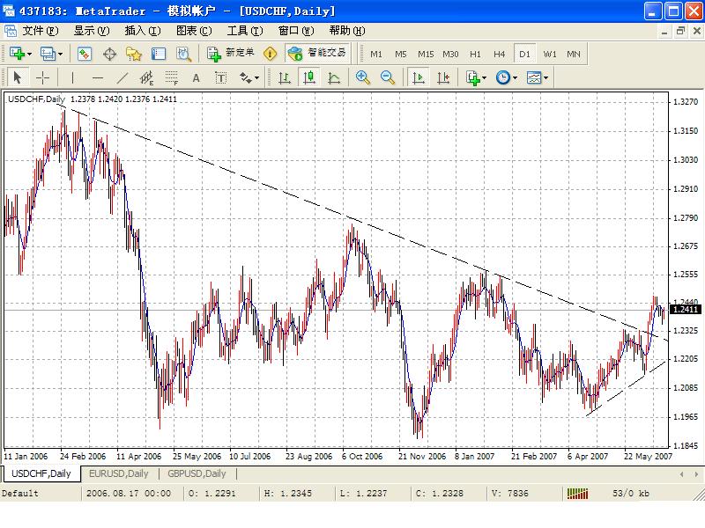Image resolution: width=705 pixels, height=528 pixels.
Task: Draw a vertical line on chart
Action: [x=73, y=77]
